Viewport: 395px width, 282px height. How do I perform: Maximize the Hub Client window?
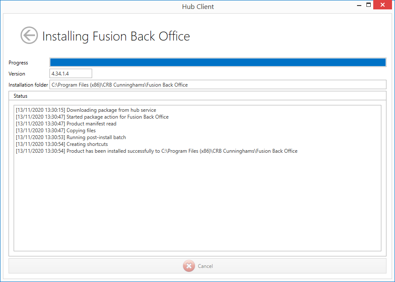pyautogui.click(x=368, y=6)
